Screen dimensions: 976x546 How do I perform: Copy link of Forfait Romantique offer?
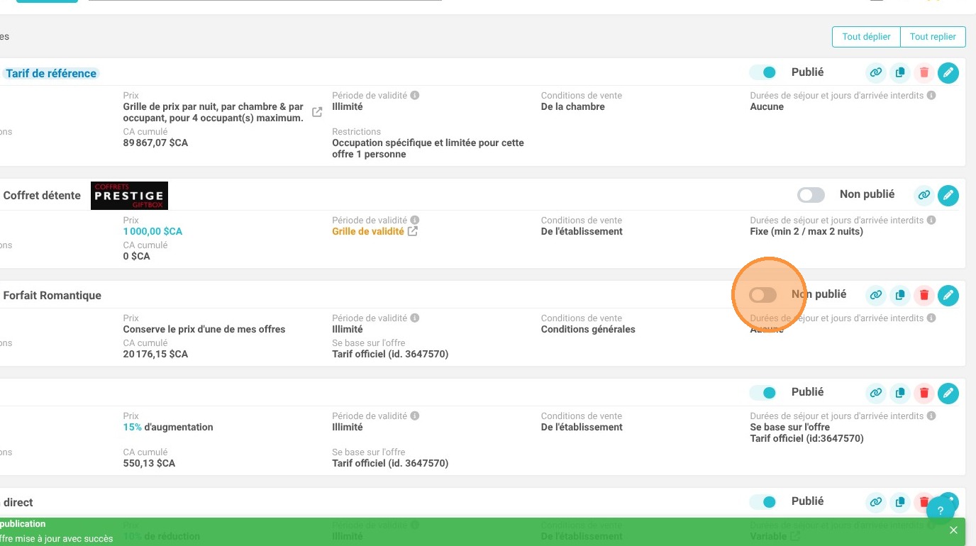(x=876, y=295)
